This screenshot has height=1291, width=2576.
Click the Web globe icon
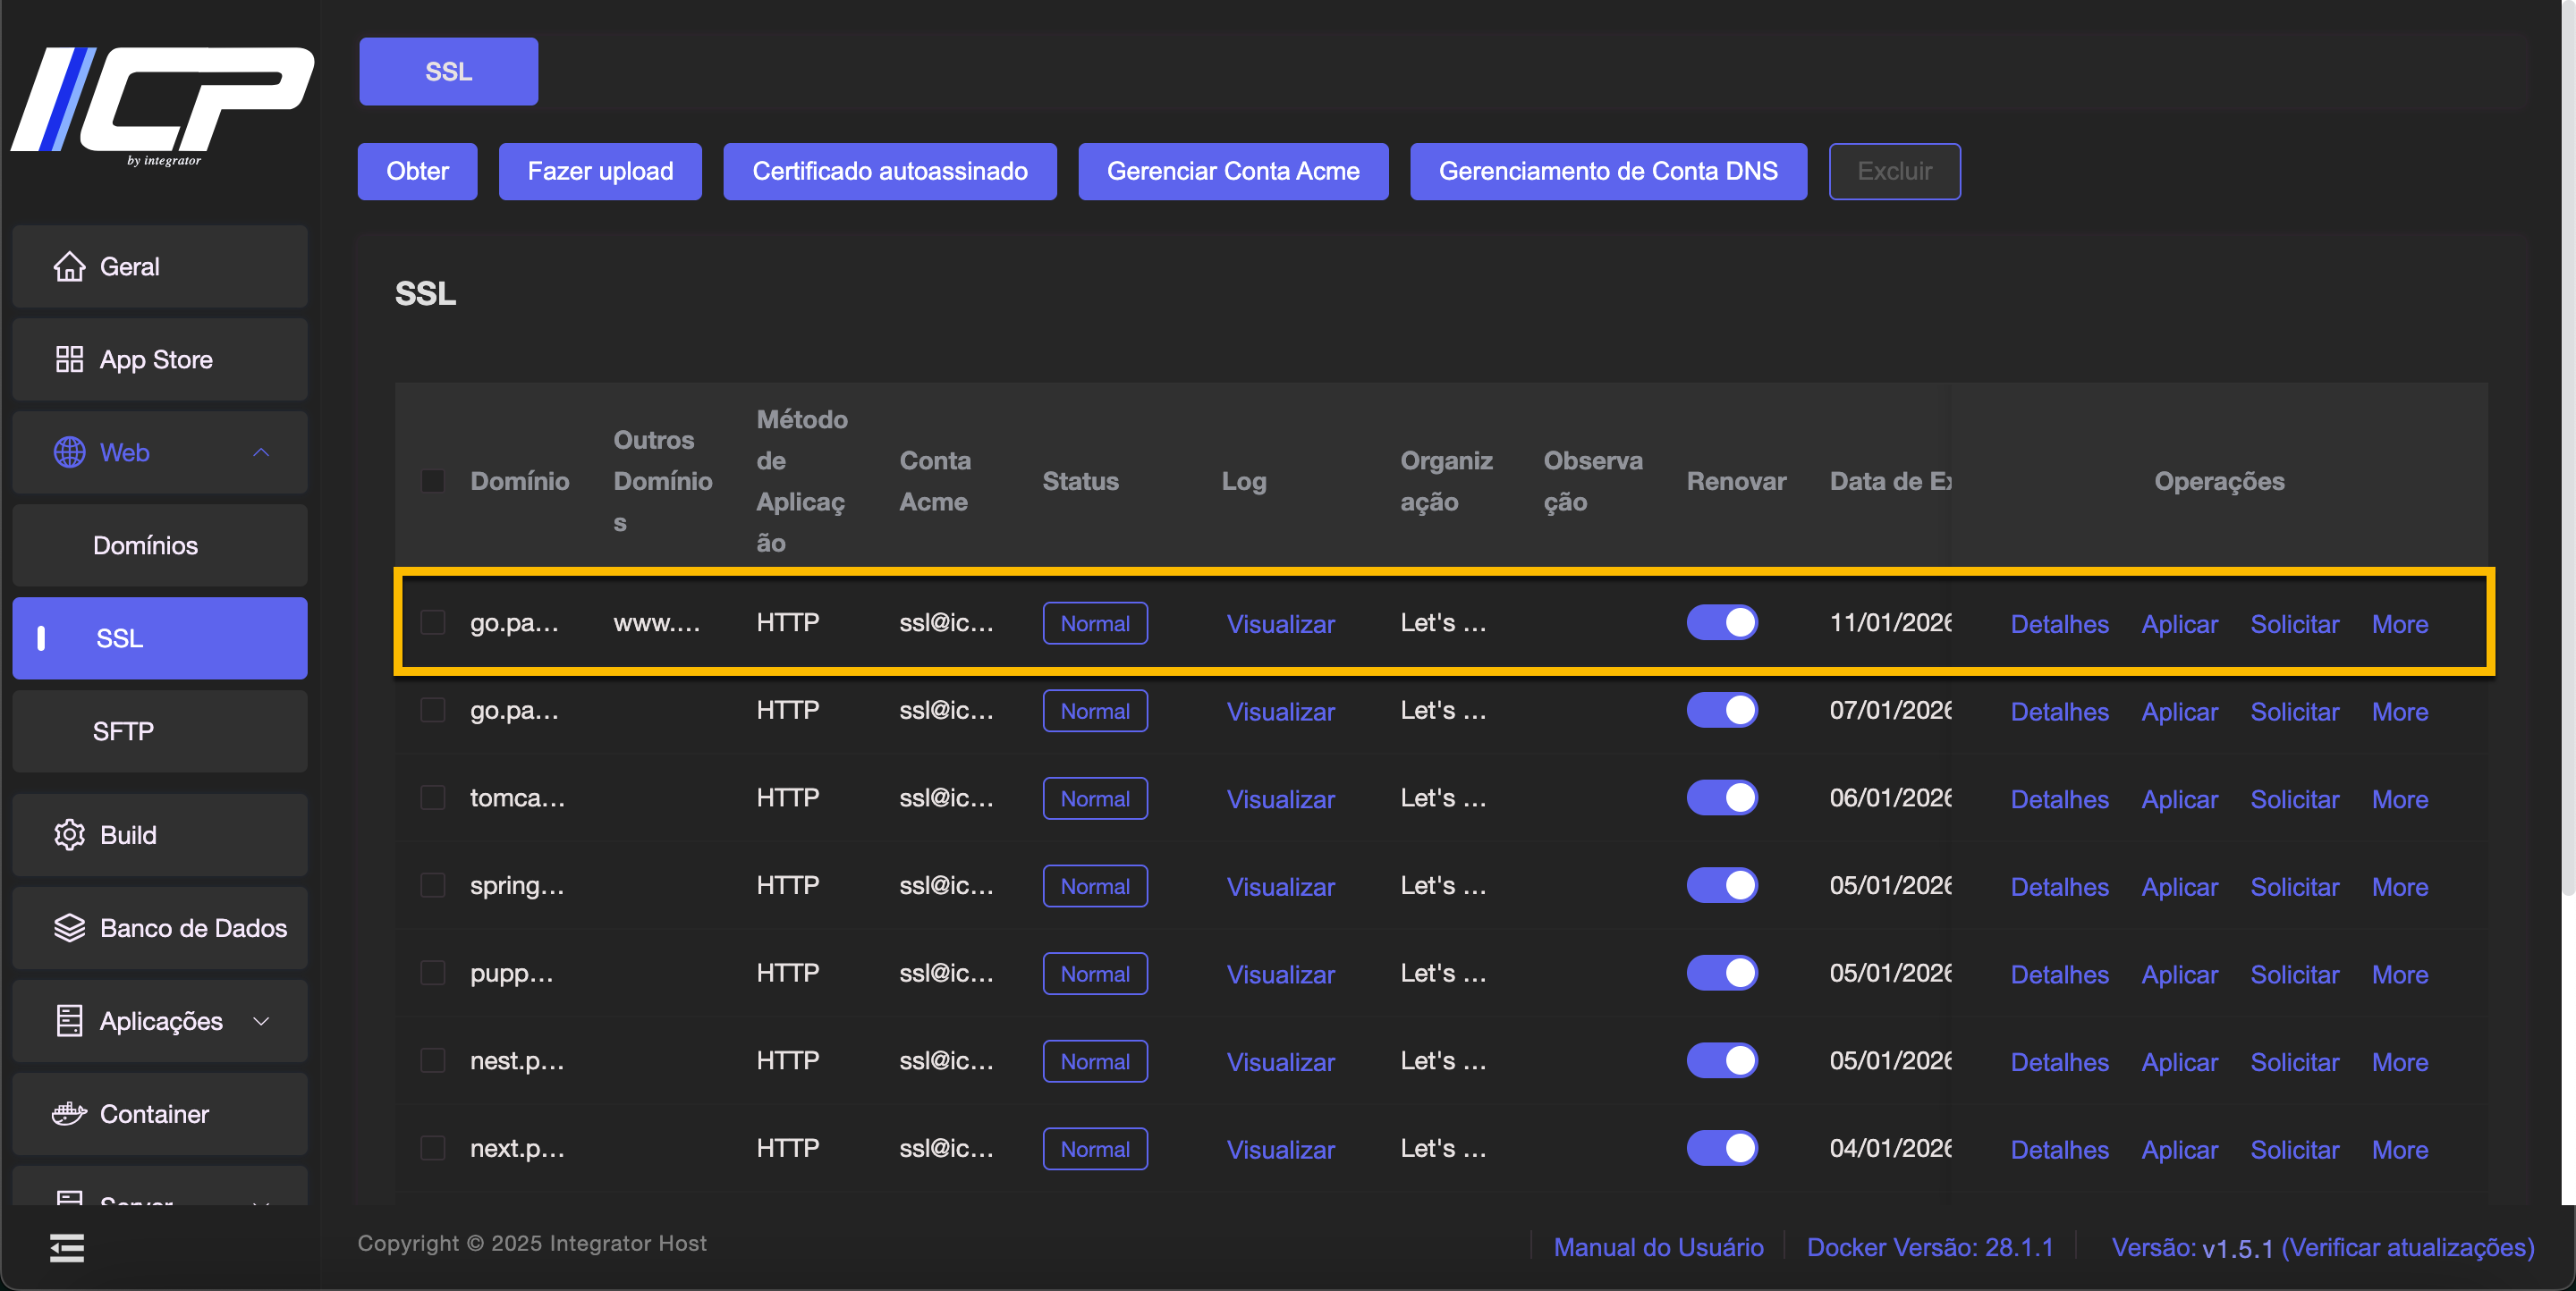tap(69, 452)
